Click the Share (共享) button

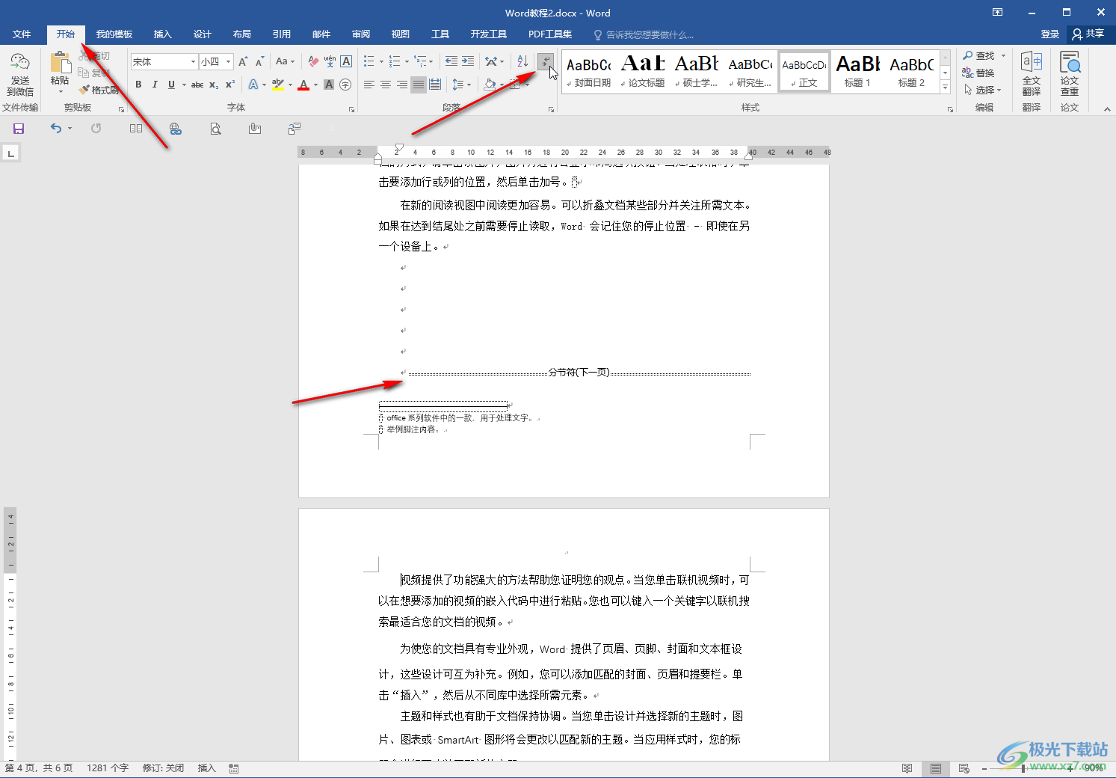1088,34
